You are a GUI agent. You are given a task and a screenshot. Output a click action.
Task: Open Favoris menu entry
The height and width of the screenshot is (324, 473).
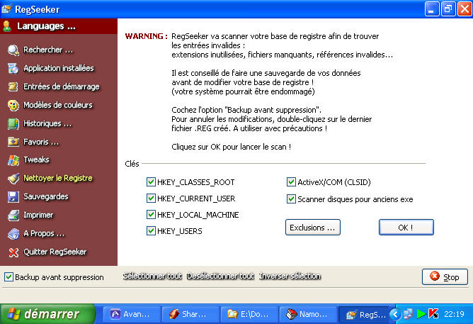[41, 142]
